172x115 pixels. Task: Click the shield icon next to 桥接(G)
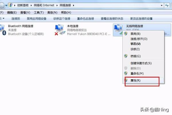click(126, 56)
